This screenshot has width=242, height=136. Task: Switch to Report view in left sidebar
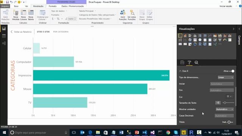(4, 29)
